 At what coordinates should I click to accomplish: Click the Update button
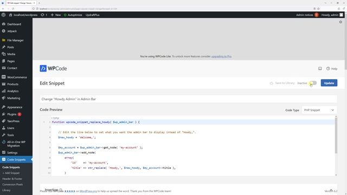[329, 83]
